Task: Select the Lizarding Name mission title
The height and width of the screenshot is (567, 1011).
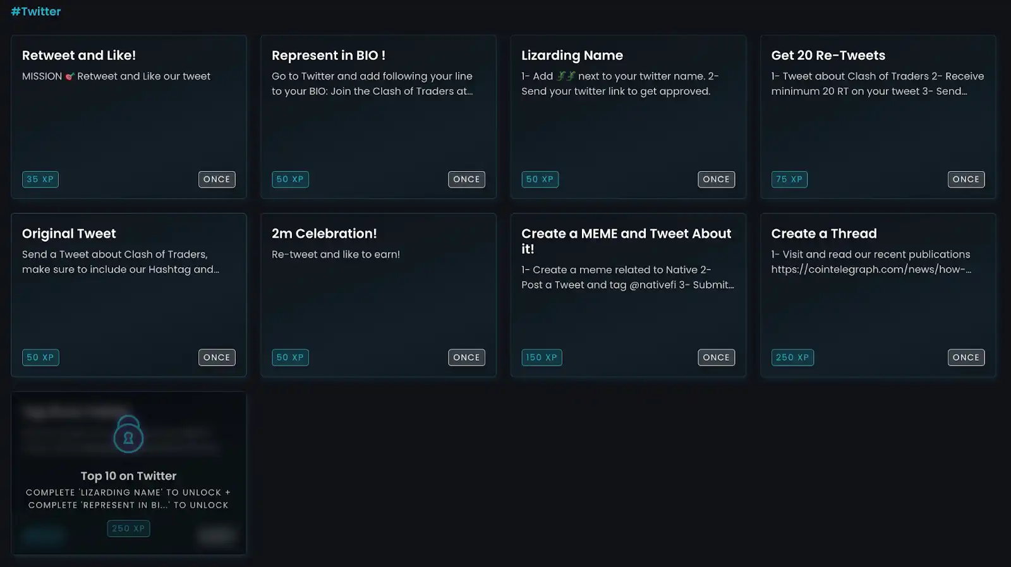Action: 572,56
